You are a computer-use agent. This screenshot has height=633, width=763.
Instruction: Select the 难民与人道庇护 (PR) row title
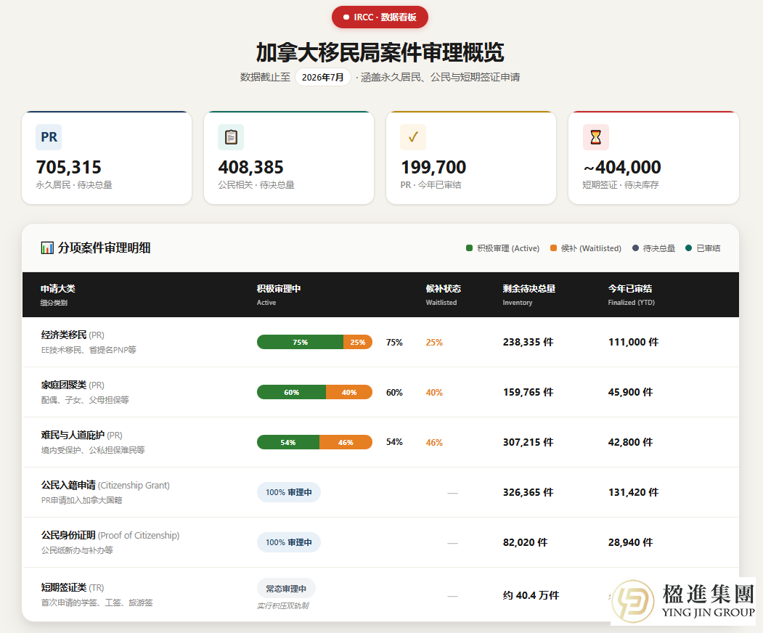pyautogui.click(x=82, y=435)
